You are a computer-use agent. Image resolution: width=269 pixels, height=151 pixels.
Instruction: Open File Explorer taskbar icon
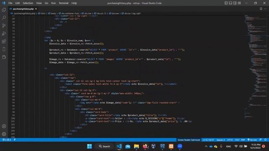(136, 146)
